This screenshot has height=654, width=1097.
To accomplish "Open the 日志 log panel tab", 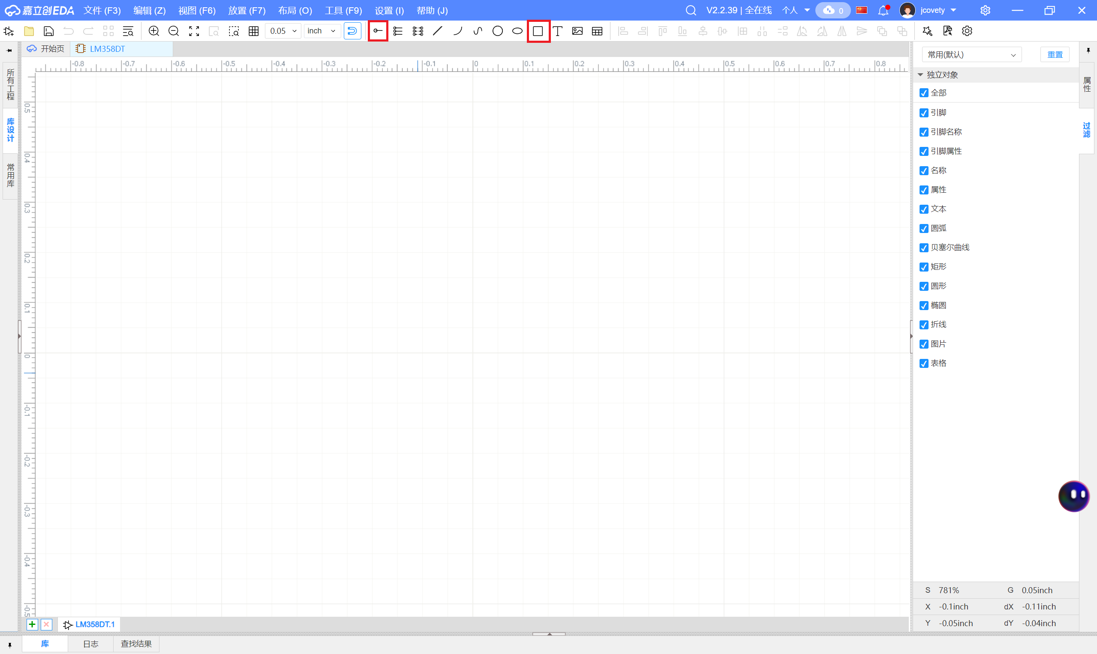I will tap(91, 644).
